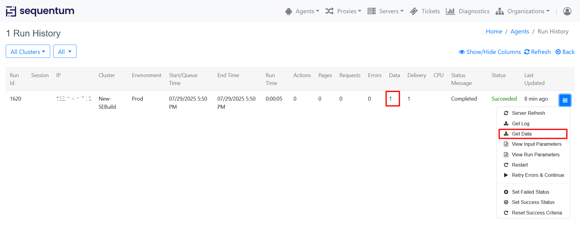Open the user profile icon

(567, 11)
